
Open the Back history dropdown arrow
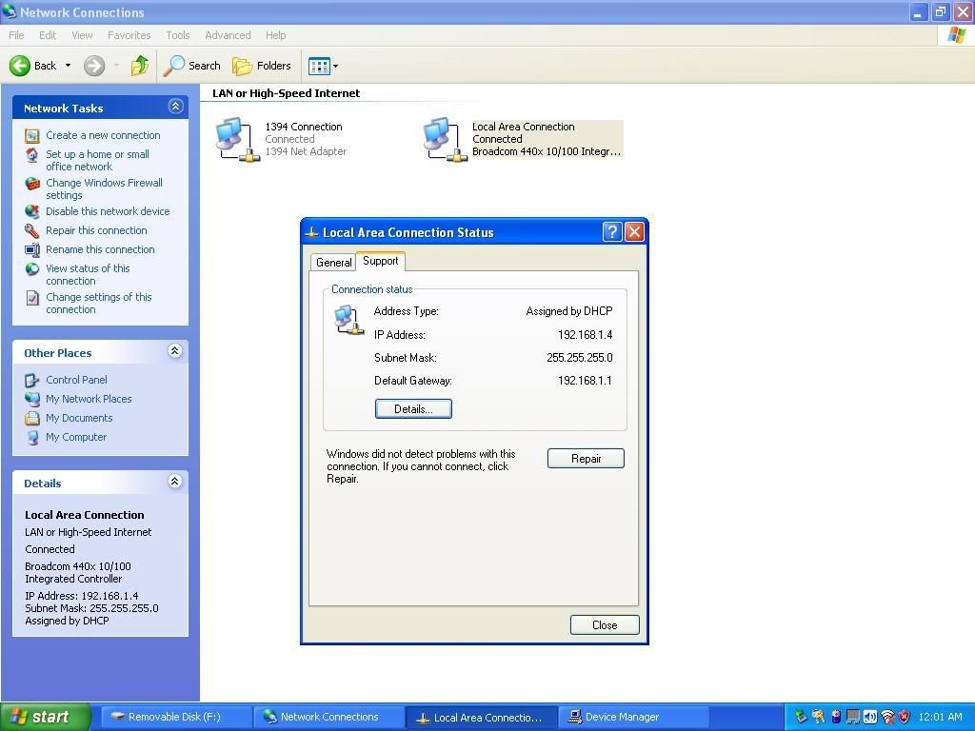coord(68,66)
